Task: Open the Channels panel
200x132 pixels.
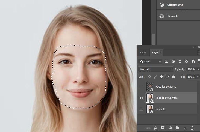Action: pyautogui.click(x=172, y=16)
